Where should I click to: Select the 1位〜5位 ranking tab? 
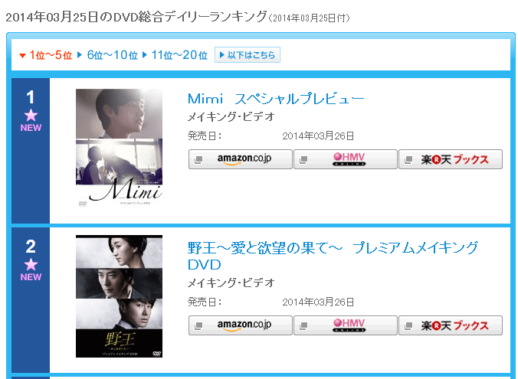pyautogui.click(x=51, y=55)
